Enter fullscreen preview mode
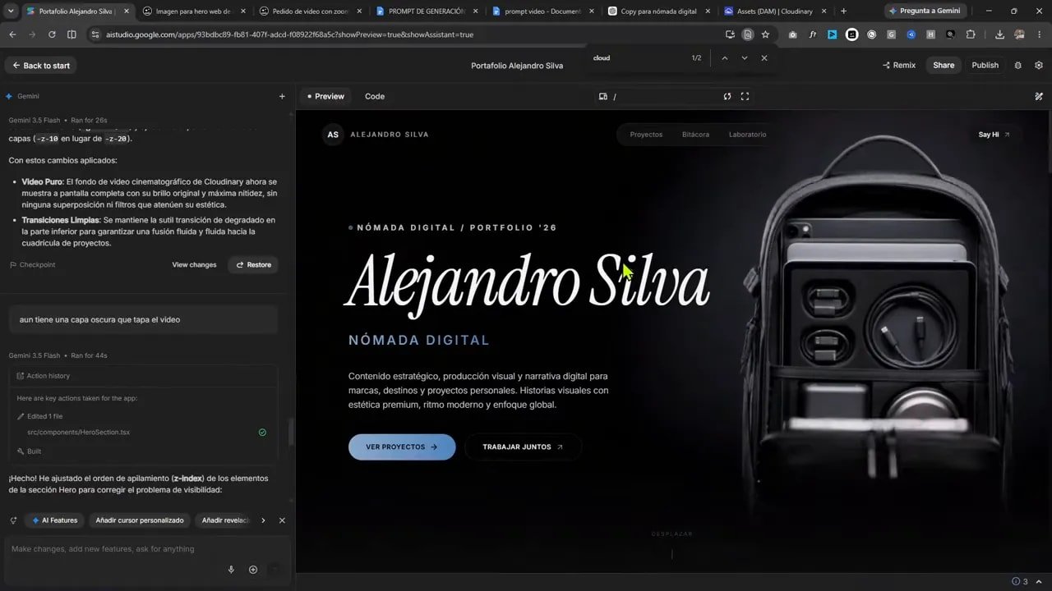Image resolution: width=1052 pixels, height=591 pixels. point(745,96)
